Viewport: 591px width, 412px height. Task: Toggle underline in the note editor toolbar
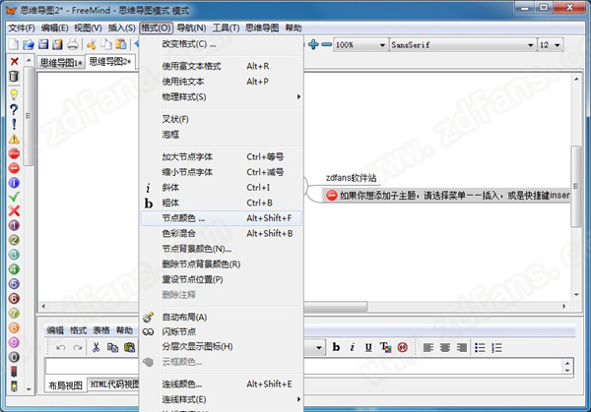tap(368, 347)
